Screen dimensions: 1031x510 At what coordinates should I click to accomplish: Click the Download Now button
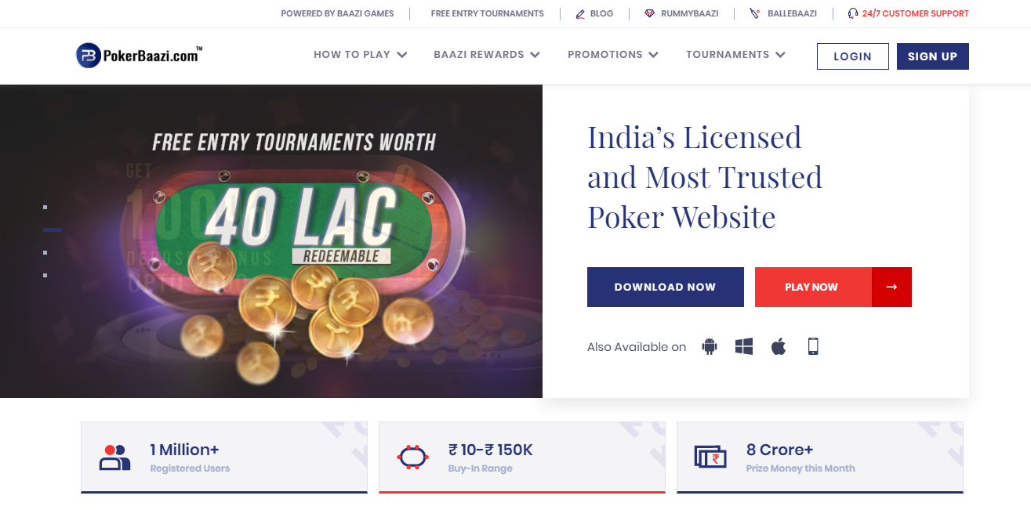point(665,287)
